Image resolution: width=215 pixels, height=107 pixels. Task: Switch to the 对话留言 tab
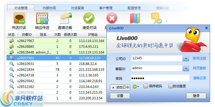pyautogui.click(x=78, y=8)
